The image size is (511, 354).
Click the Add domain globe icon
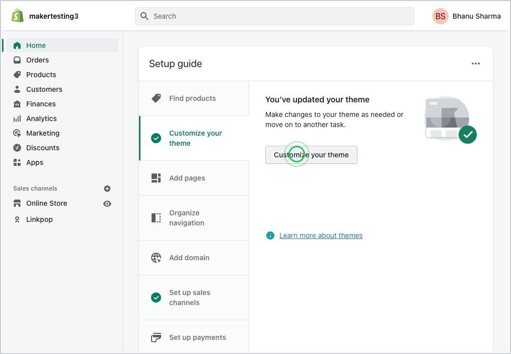tap(156, 258)
